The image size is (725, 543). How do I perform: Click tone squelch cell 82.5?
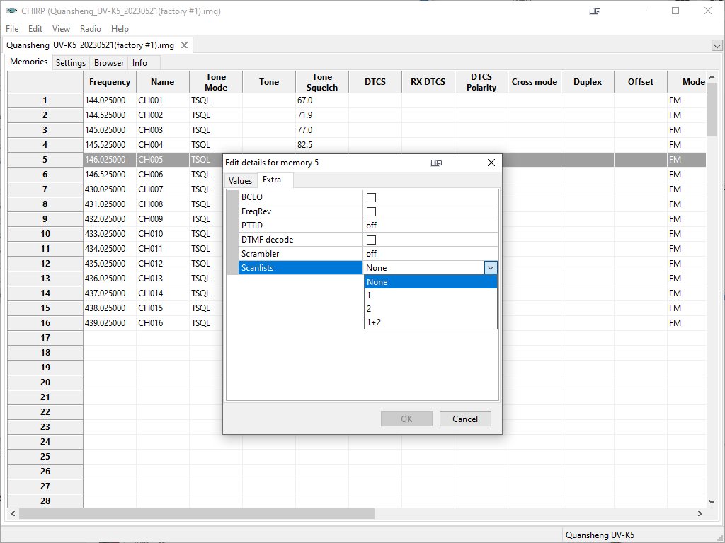point(322,144)
